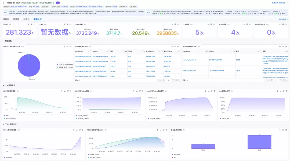Open the kebab menu on the LLM单轮耗时趋势 panel

(x=71, y=91)
